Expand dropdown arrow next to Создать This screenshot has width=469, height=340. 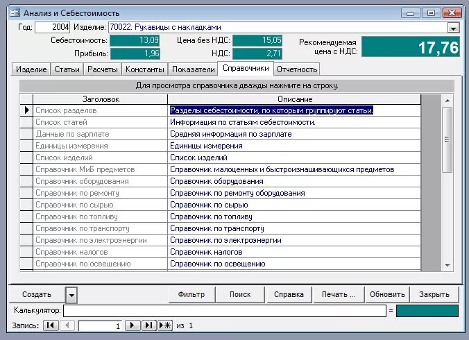click(71, 295)
